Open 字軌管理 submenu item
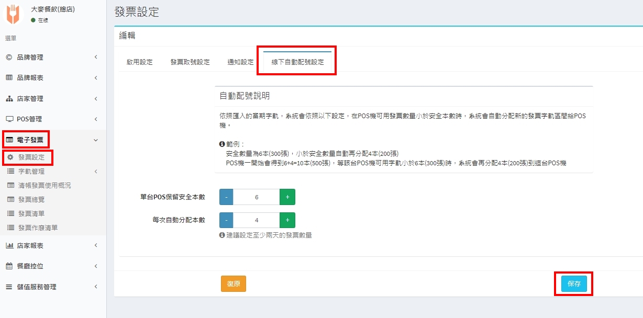This screenshot has height=318, width=643. [x=31, y=171]
